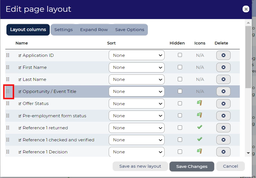This screenshot has height=178, width=256.
Task: Click the drag handle for Offer Status row
Action: click(x=8, y=104)
